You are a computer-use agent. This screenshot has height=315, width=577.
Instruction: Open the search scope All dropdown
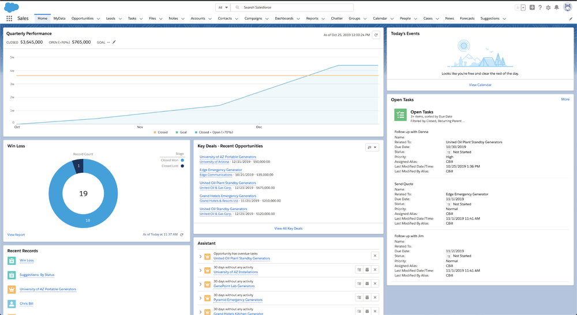[223, 7]
